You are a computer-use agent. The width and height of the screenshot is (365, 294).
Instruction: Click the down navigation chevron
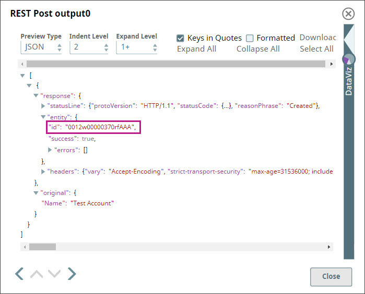click(x=54, y=274)
